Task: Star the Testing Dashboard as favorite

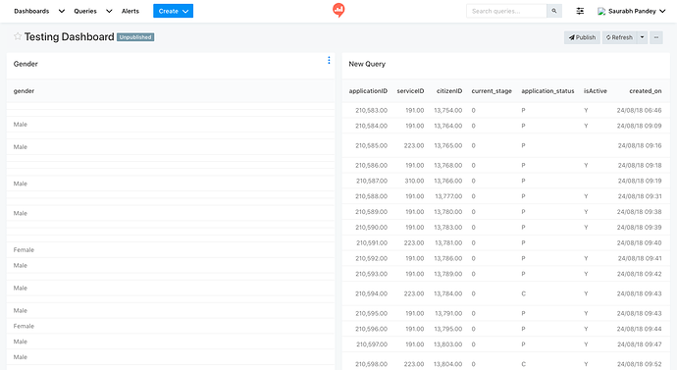Action: point(18,36)
